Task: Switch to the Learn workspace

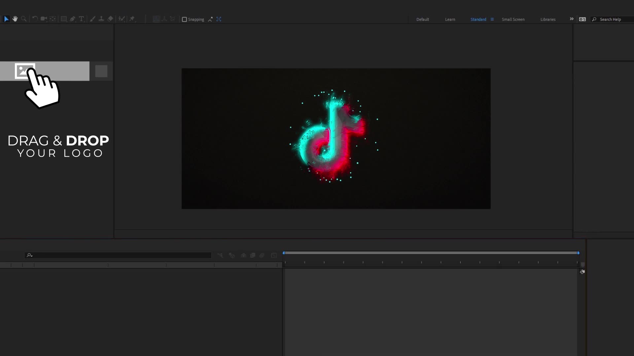Action: pos(450,19)
